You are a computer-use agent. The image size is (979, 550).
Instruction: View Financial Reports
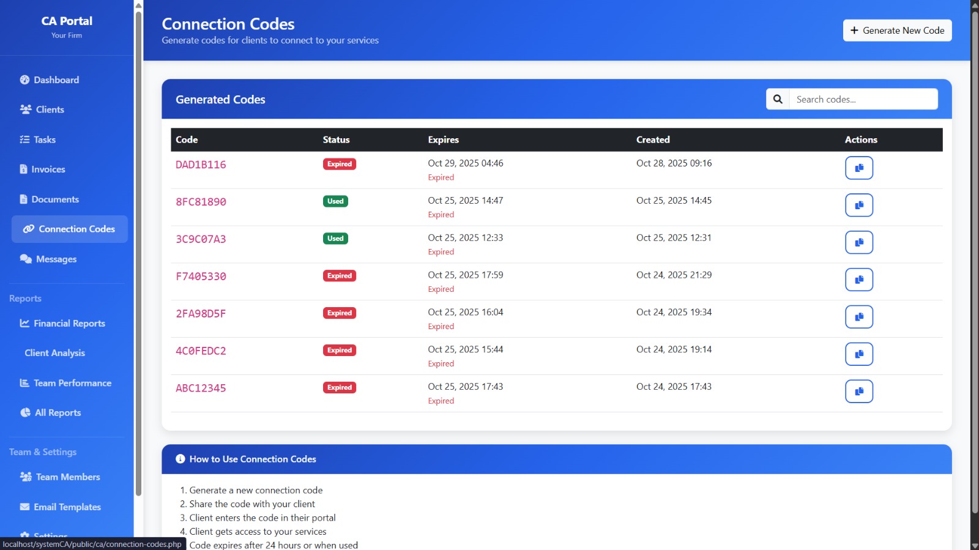[x=69, y=324]
